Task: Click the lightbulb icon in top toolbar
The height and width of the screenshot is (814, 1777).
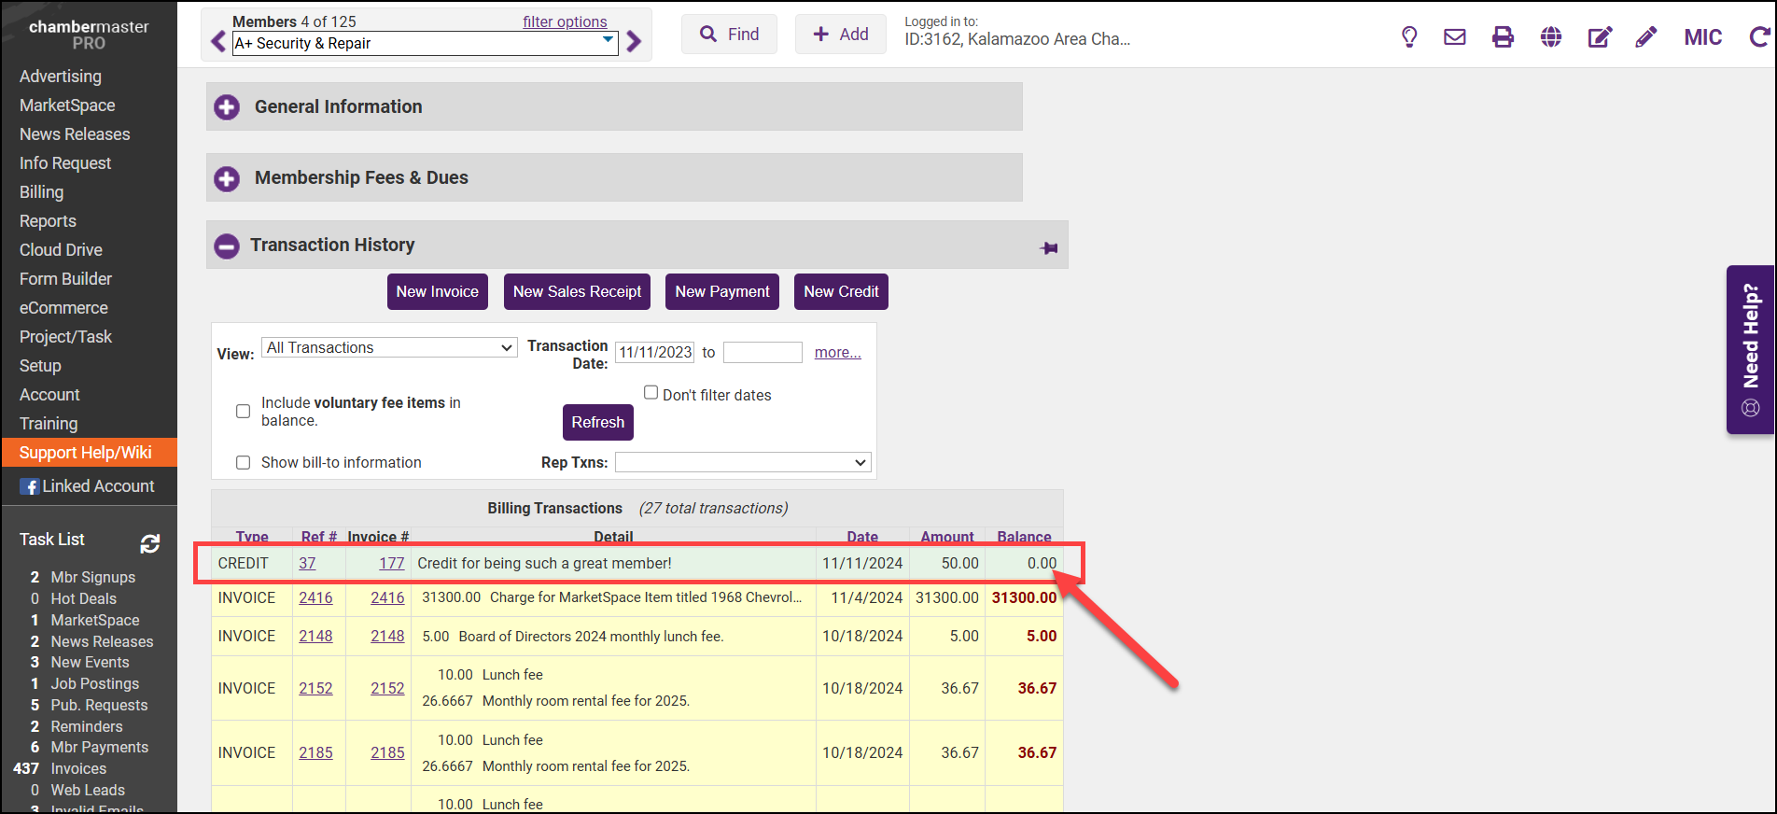Action: pos(1409,37)
